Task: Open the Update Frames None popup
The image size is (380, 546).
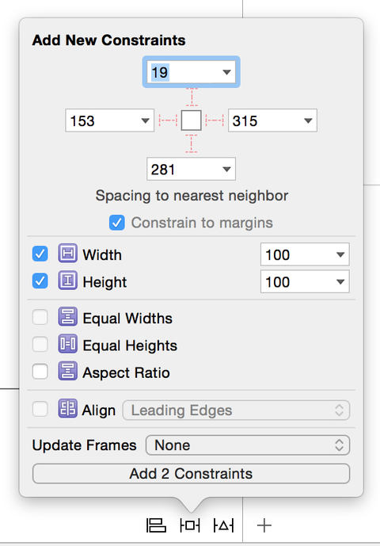Action: coord(248,445)
